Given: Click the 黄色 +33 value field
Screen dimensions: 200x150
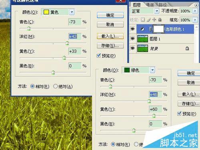Looking at the screenshot, I should pos(75,51).
